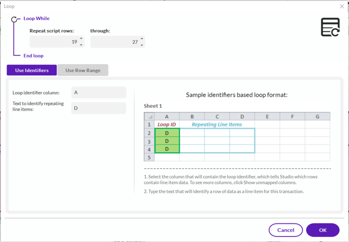Close the Loop dialog with the X
The image size is (349, 242).
tap(342, 6)
